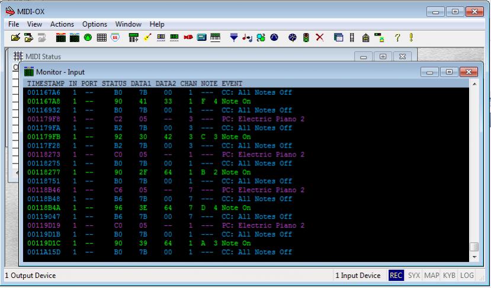
Task: Click the red fish-shaped toolbar icon
Action: point(188,37)
